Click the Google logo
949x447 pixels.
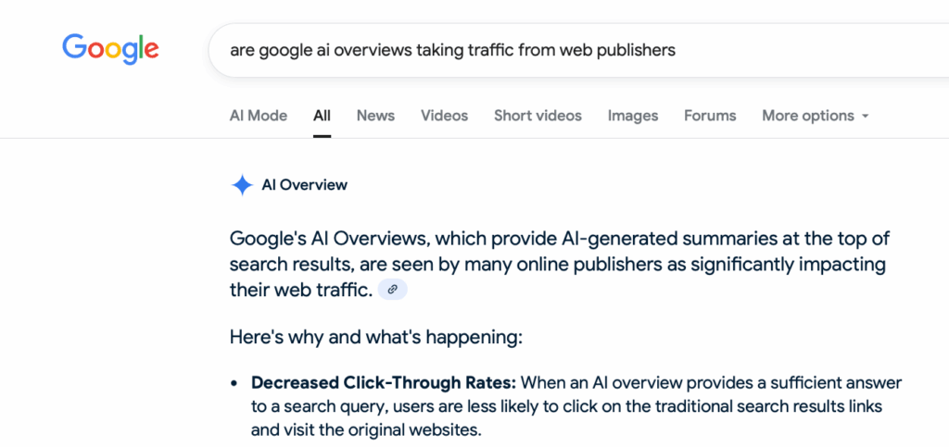click(110, 49)
